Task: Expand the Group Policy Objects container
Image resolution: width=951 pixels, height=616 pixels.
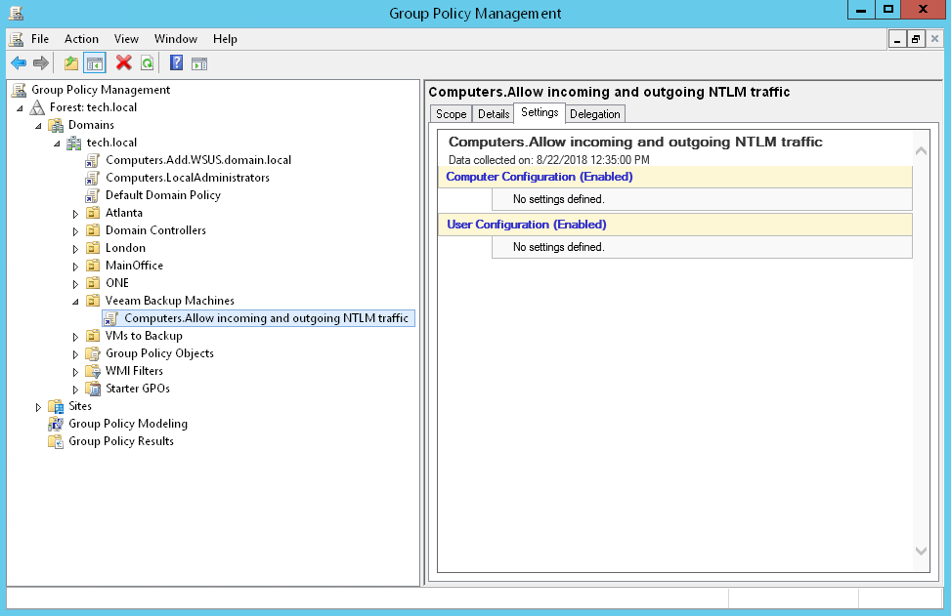Action: (x=76, y=353)
